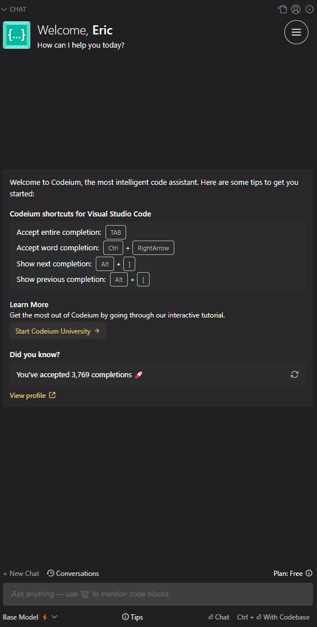Show Tips at the bottom bar
The image size is (317, 627).
coord(132,617)
